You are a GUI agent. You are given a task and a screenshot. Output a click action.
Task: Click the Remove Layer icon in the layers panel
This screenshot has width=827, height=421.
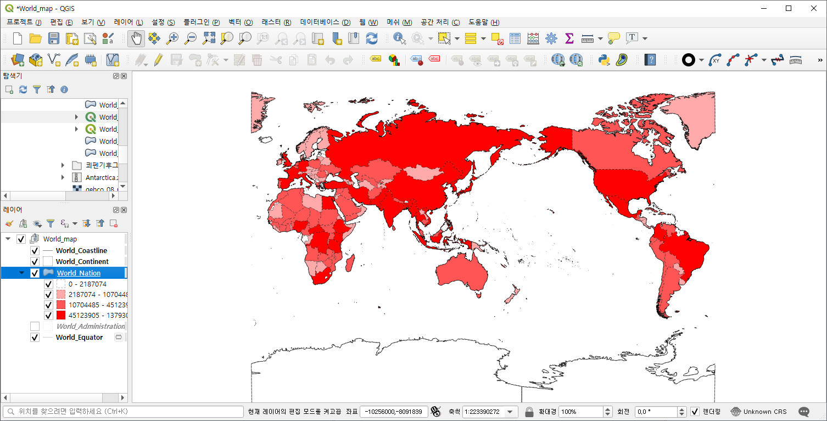coord(114,223)
